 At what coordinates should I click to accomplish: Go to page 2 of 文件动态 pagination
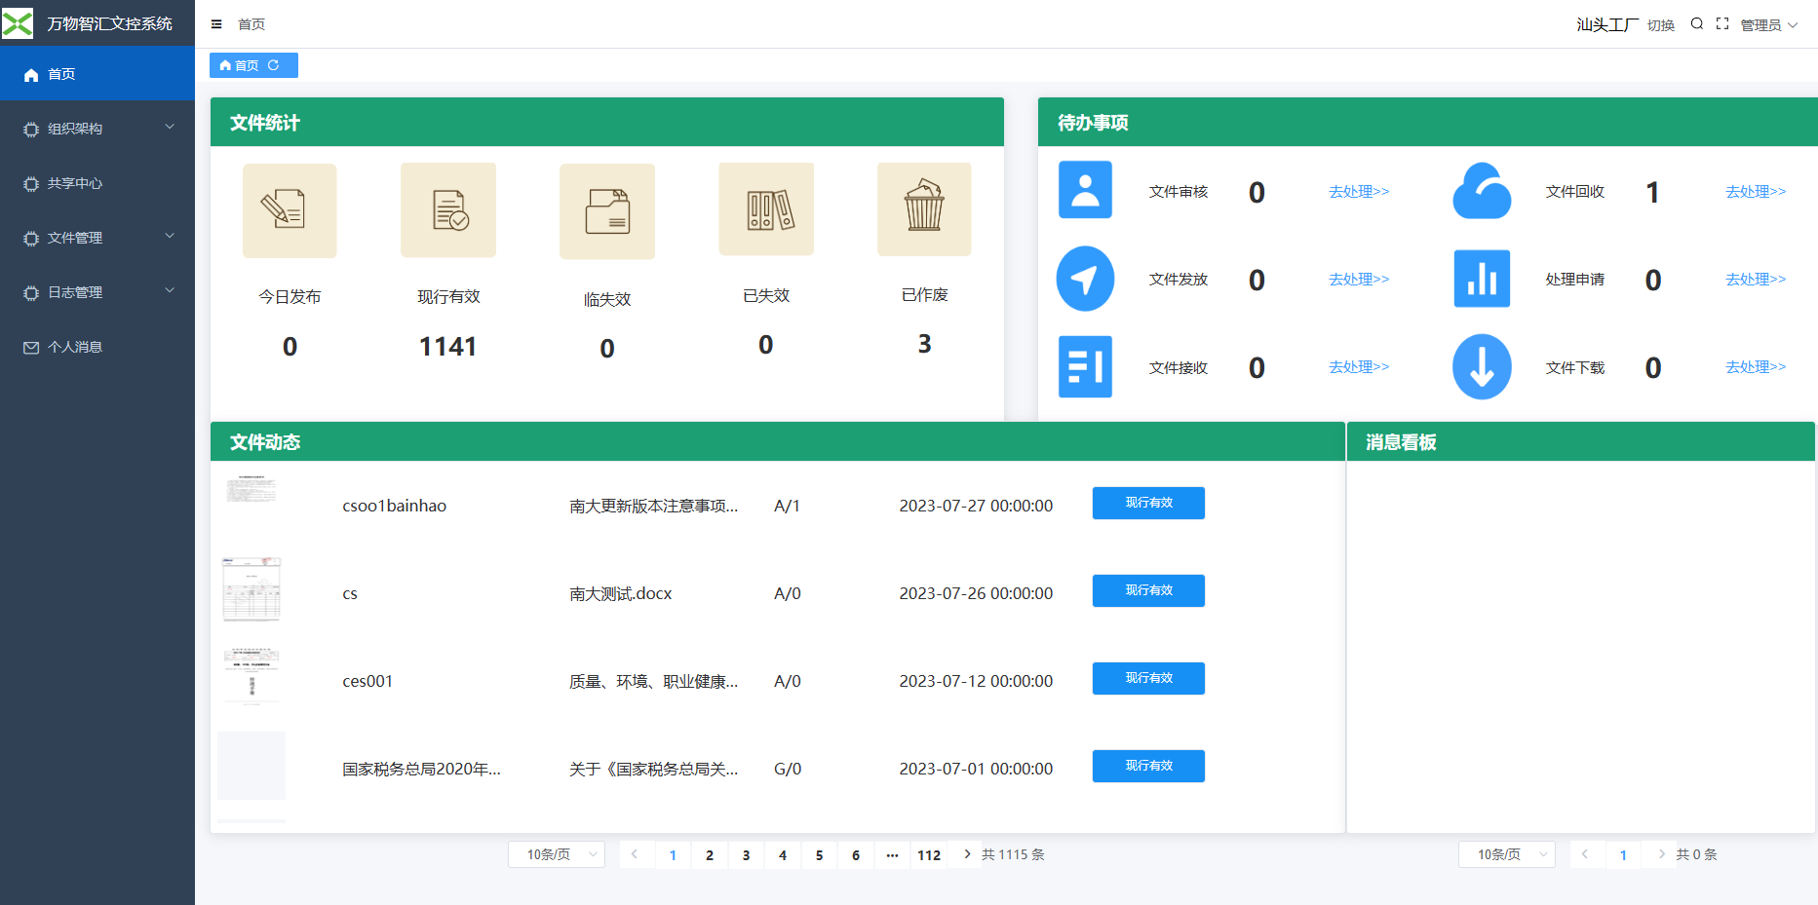710,854
